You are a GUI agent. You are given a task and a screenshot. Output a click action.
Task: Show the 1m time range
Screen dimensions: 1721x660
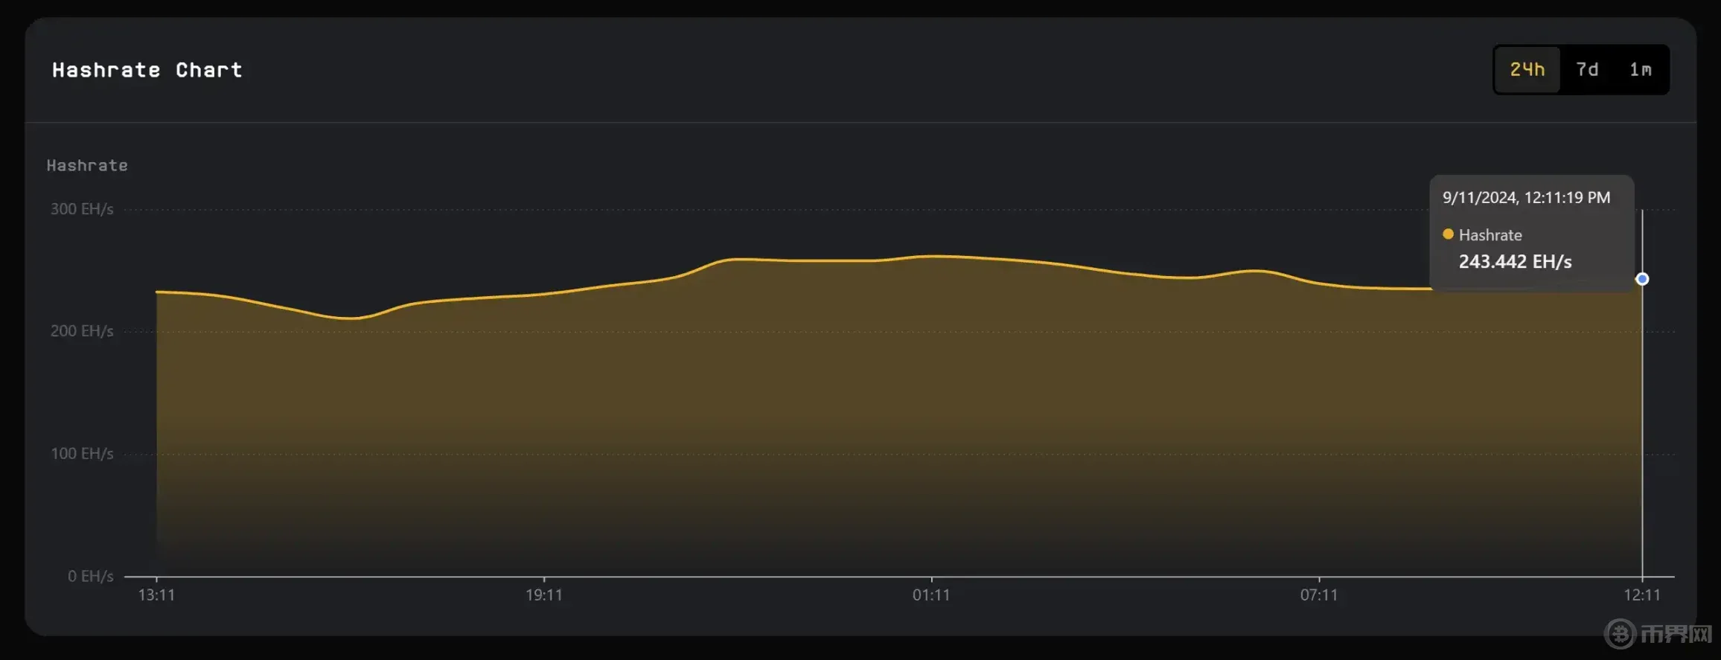pos(1640,70)
